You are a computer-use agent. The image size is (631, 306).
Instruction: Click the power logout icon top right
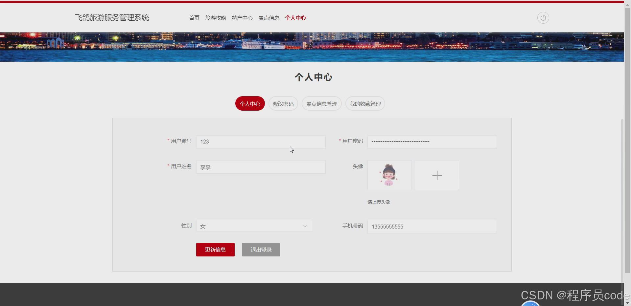pos(543,18)
